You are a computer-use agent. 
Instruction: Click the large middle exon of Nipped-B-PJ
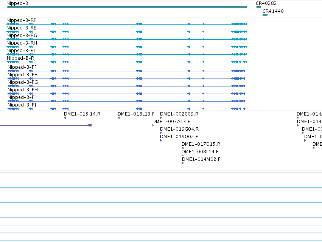(x=140, y=109)
